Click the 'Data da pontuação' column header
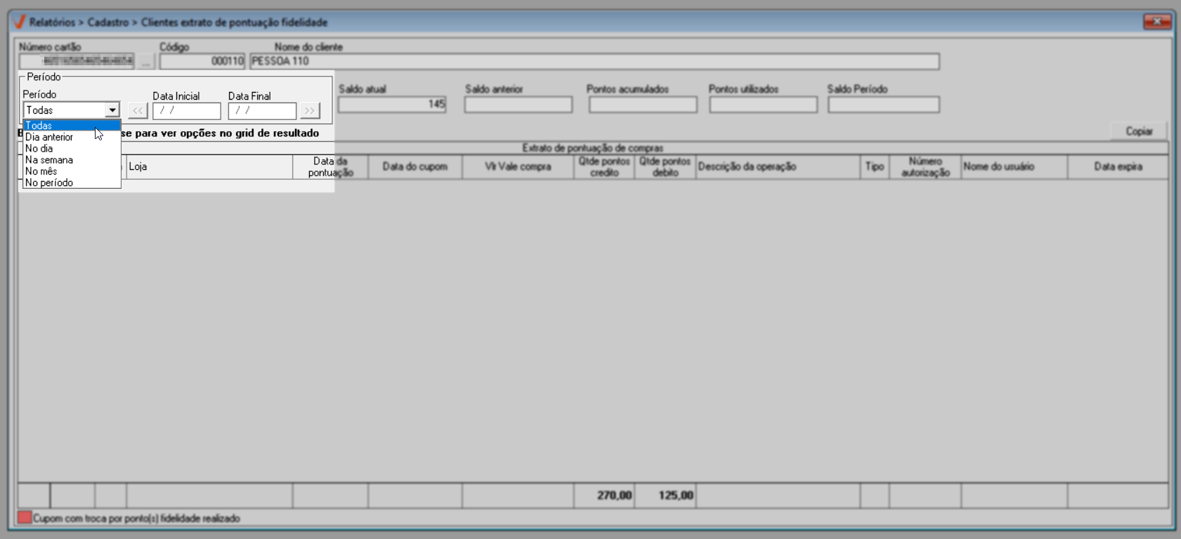 pos(330,167)
